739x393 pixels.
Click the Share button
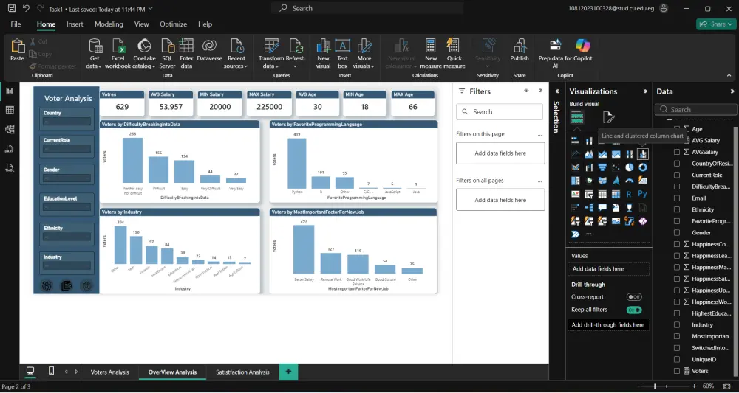coord(715,24)
